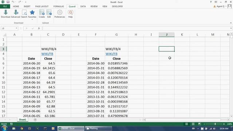Image resolution: width=233 pixels, height=131 pixels.
Task: Click the Redo arrow
Action: pyautogui.click(x=20, y=2)
